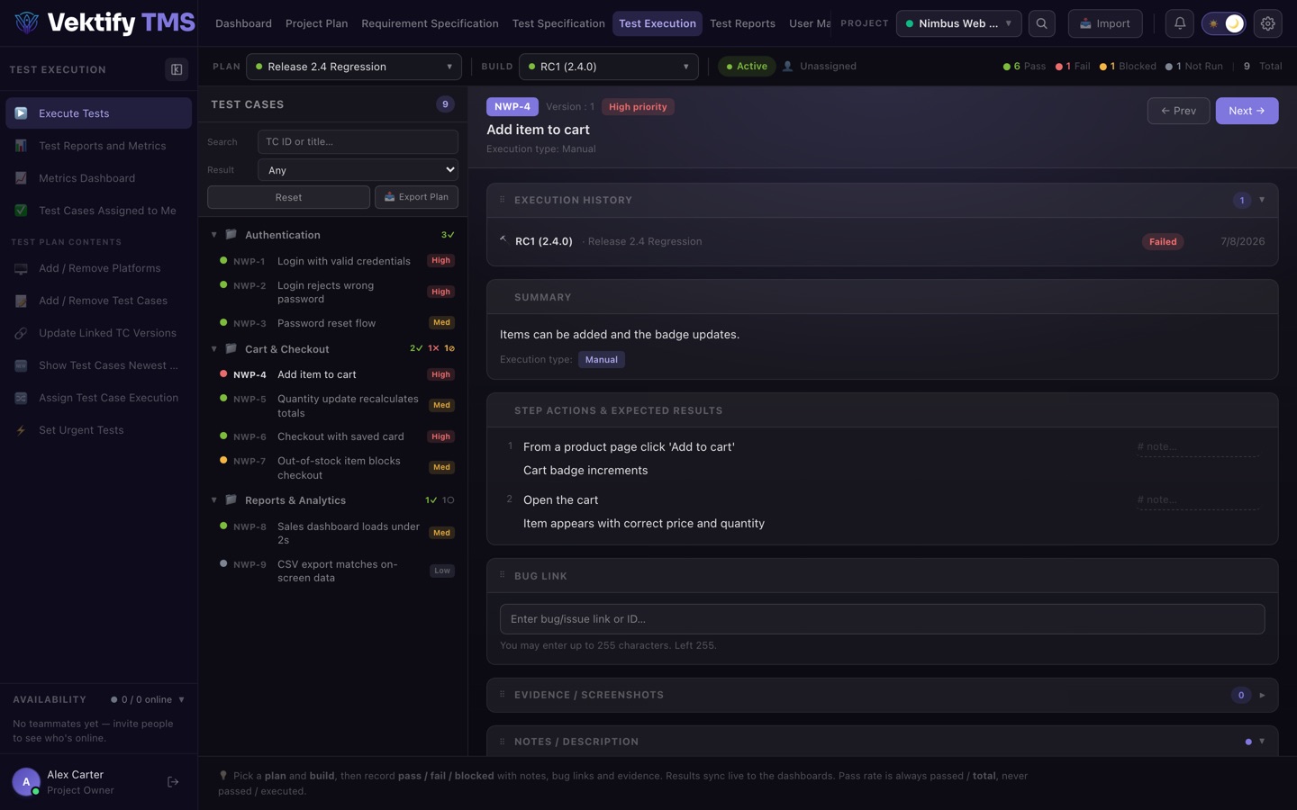The image size is (1297, 810).
Task: Expand the Evidence / Screenshots section
Action: pyautogui.click(x=1262, y=695)
